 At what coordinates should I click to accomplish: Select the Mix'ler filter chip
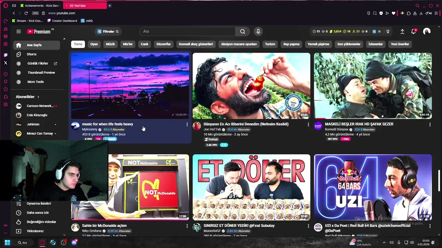pos(128,44)
